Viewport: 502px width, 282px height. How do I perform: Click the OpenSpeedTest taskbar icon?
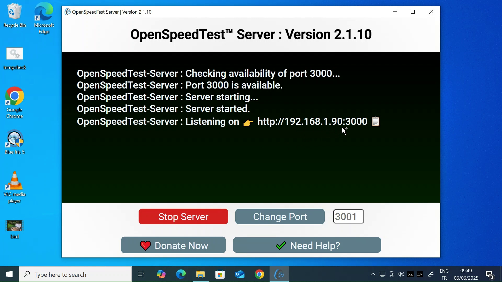tap(279, 274)
